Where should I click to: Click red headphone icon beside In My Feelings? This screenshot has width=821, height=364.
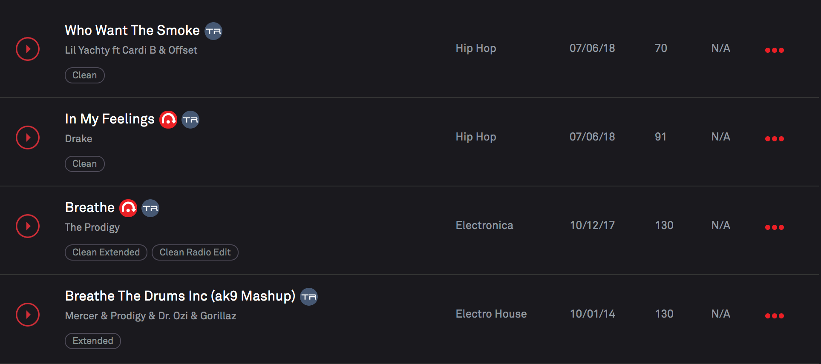click(x=168, y=120)
